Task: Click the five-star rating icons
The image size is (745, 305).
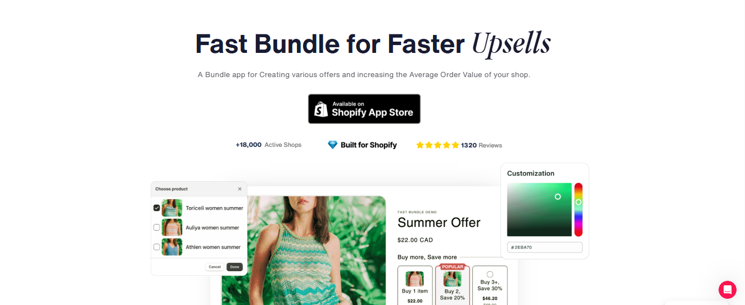Action: pyautogui.click(x=437, y=145)
